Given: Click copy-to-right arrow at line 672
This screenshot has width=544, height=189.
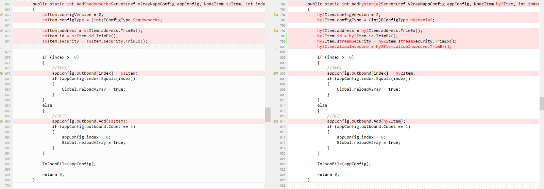Looking at the screenshot, I should 1,31.
